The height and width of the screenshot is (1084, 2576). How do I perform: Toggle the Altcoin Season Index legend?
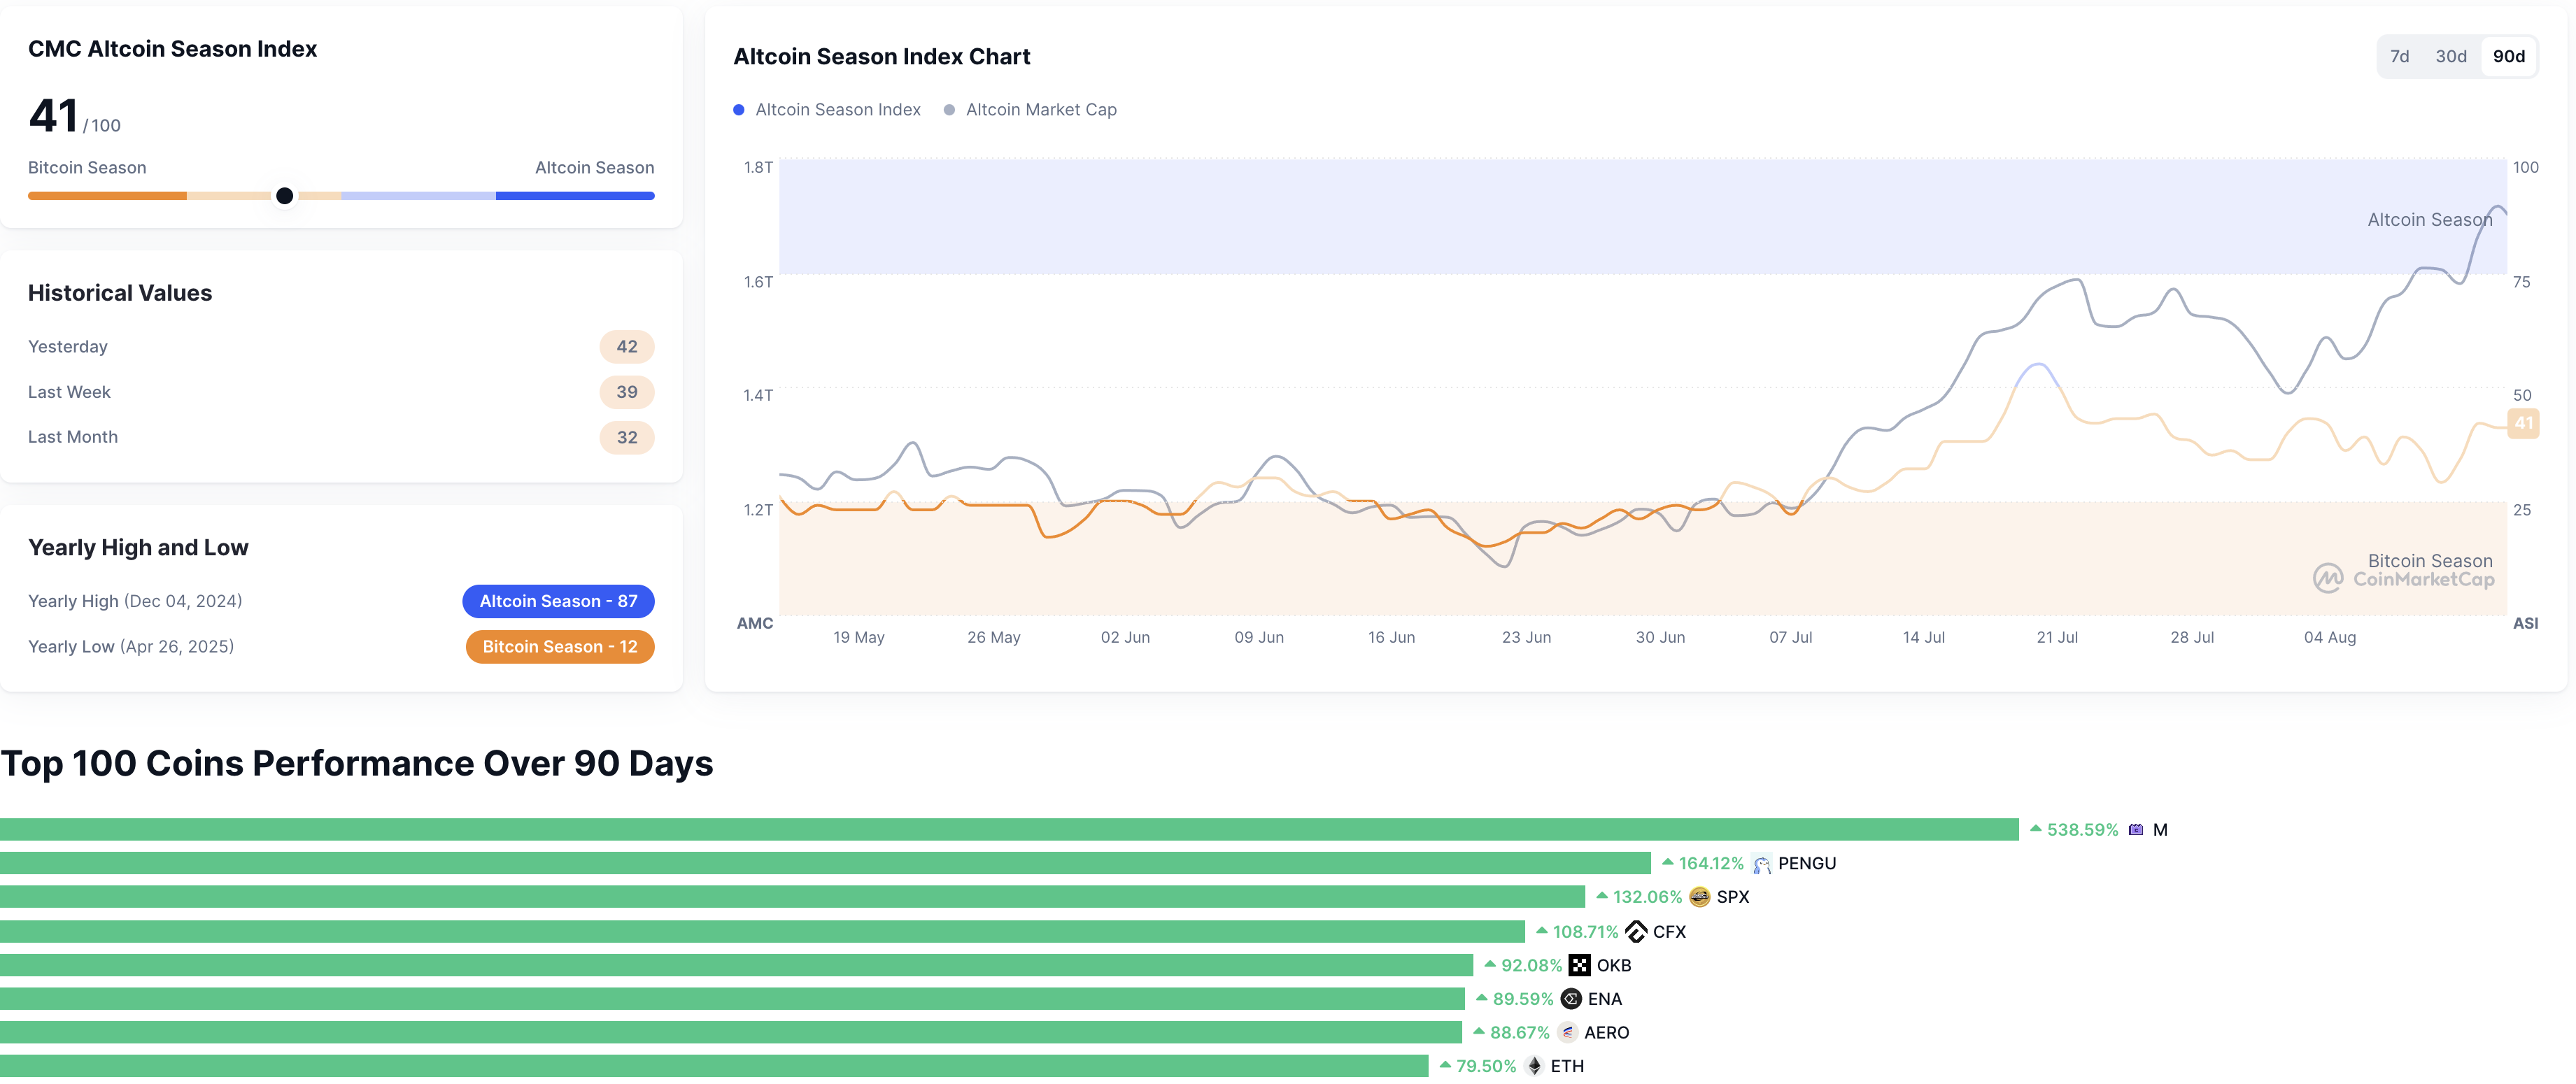click(827, 110)
